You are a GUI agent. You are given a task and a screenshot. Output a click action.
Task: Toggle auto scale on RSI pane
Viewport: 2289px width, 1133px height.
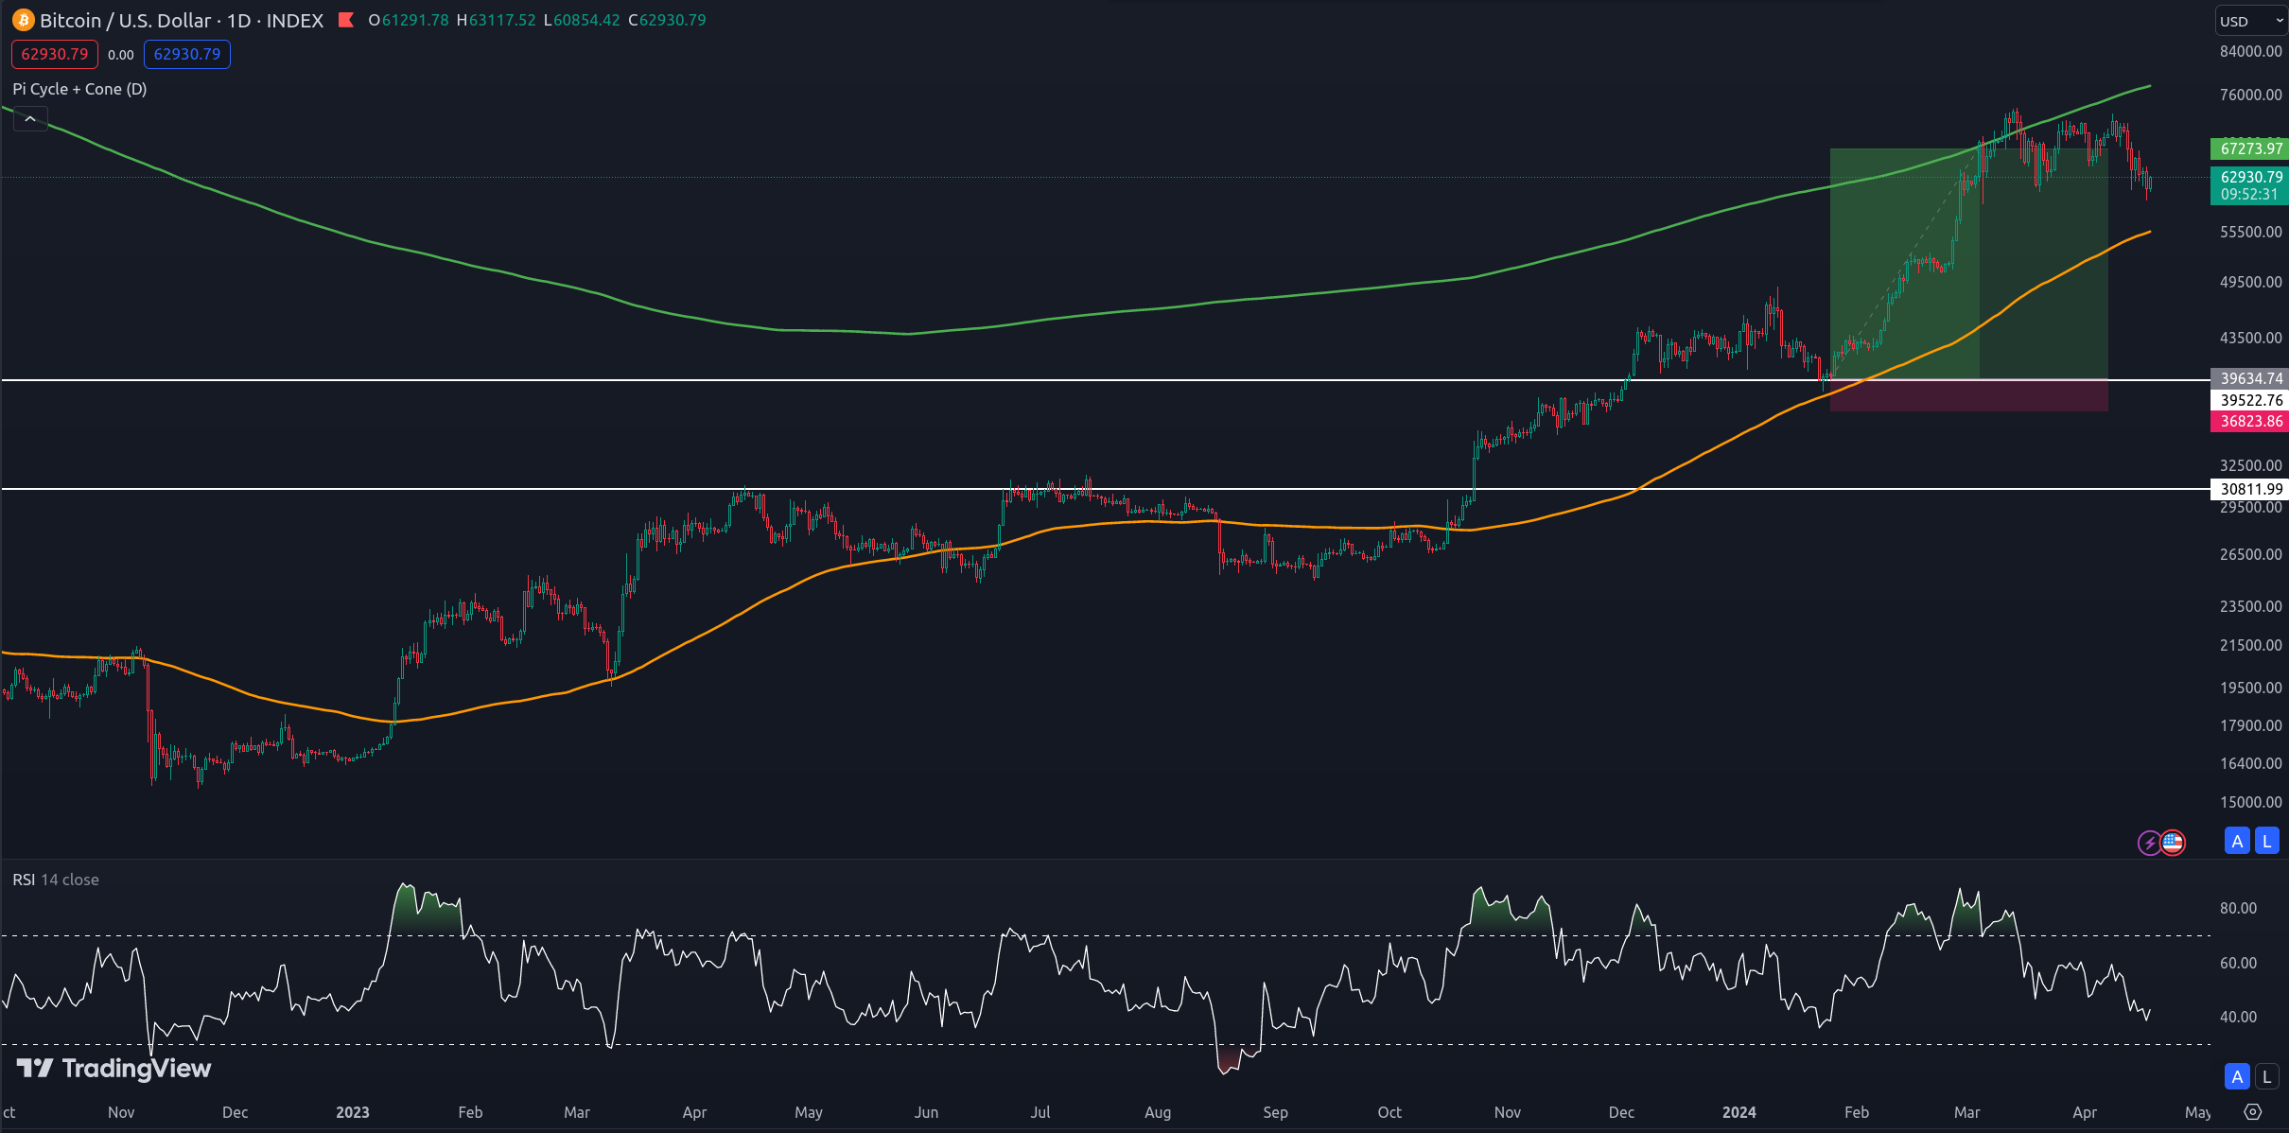(2237, 1076)
